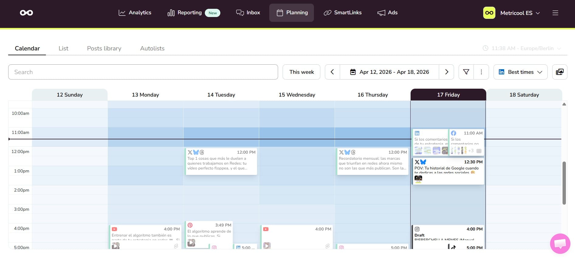Open SmartLinks from the top bar
The height and width of the screenshot is (259, 575).
[343, 13]
